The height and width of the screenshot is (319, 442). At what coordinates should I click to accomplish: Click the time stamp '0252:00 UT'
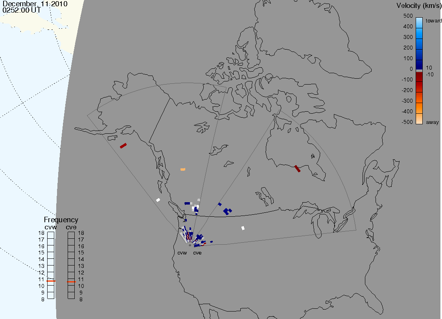point(22,10)
